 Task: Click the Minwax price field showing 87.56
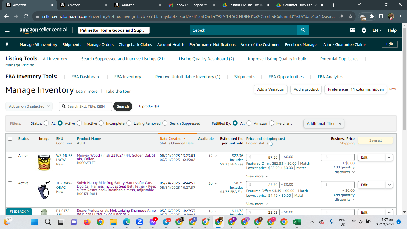[263, 157]
